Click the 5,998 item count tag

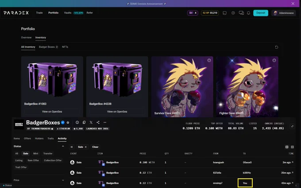pos(78,129)
